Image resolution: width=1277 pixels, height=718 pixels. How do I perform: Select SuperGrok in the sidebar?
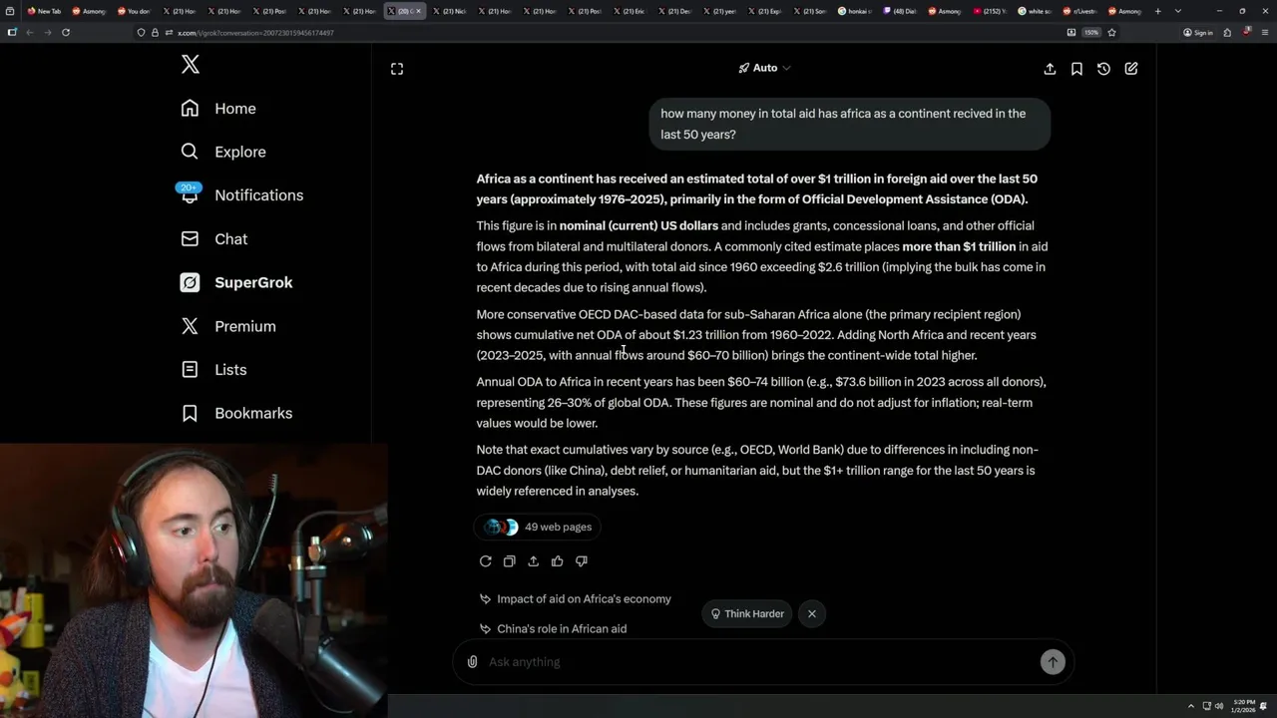click(236, 282)
